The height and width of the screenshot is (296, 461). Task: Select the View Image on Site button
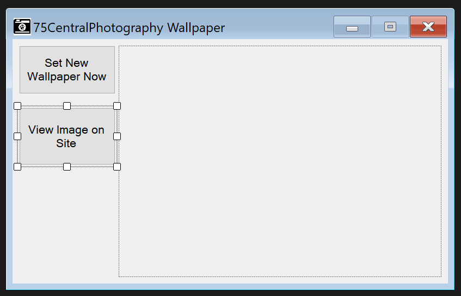point(66,136)
